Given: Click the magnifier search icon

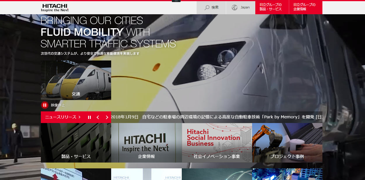Looking at the screenshot, I should (207, 8).
